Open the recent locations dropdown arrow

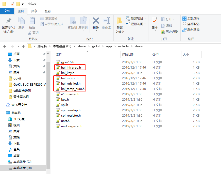(19, 46)
